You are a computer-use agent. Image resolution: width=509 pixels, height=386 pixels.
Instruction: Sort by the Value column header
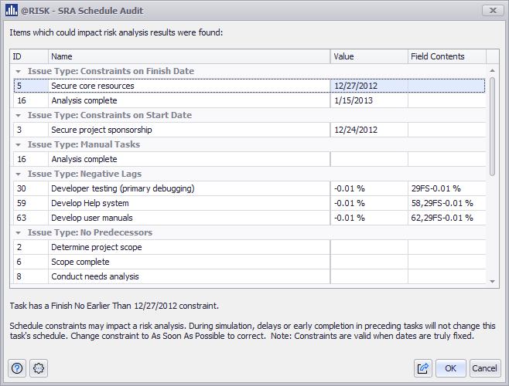(369, 56)
